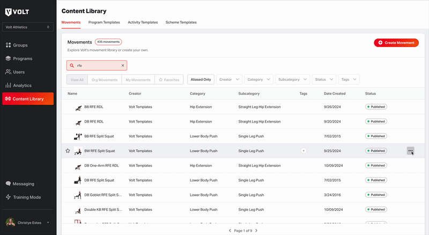
Task: Favorite BW RFE Split Squat with star
Action: point(68,150)
